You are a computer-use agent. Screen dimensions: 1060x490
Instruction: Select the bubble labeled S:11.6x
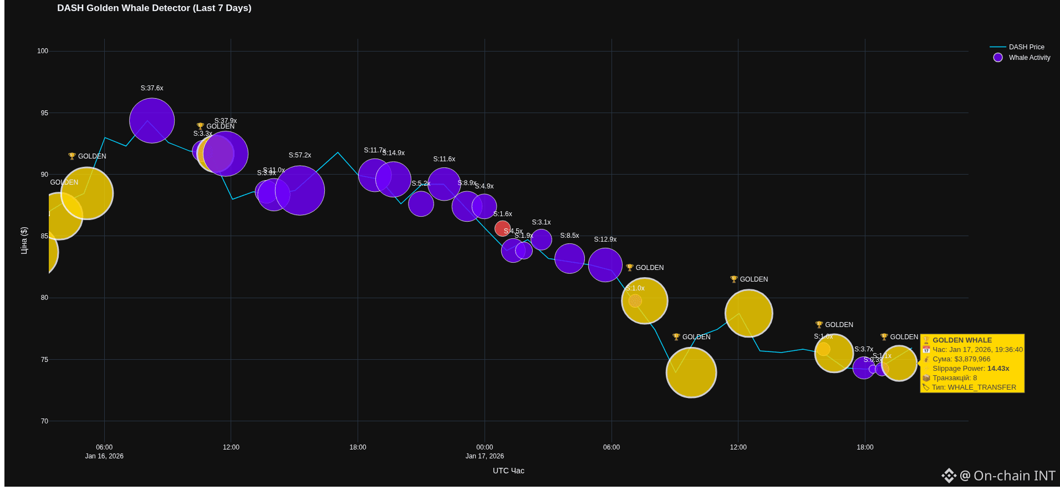[x=444, y=184]
